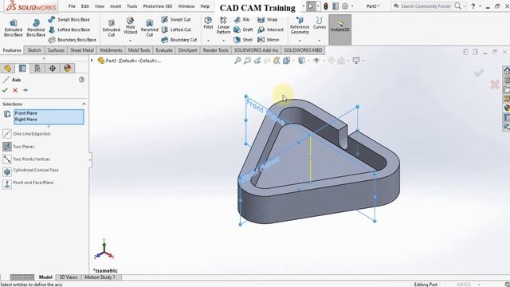The image size is (510, 287).
Task: Pick the Rib feature
Action: tap(241, 19)
